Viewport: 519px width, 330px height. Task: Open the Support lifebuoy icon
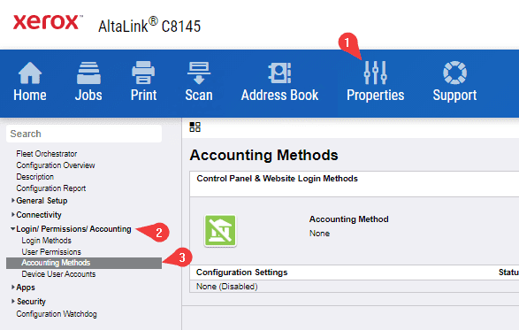pyautogui.click(x=454, y=73)
